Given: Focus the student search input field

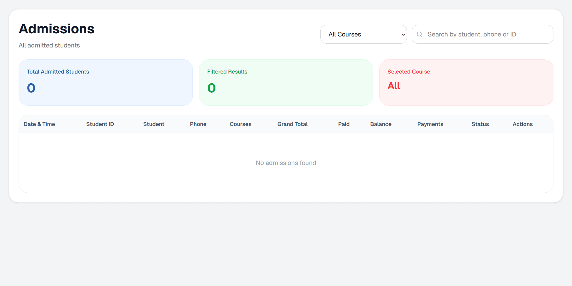Looking at the screenshot, I should point(482,34).
